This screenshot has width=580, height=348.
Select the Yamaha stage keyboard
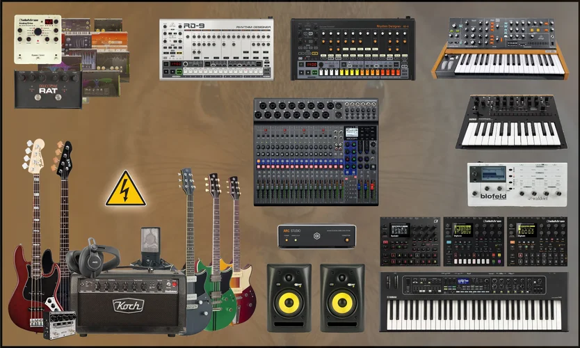(x=474, y=302)
